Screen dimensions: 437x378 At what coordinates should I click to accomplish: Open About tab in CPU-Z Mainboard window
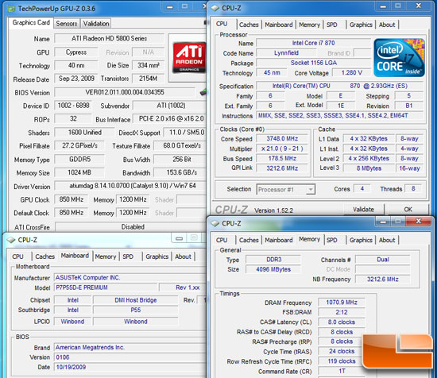[x=183, y=256]
